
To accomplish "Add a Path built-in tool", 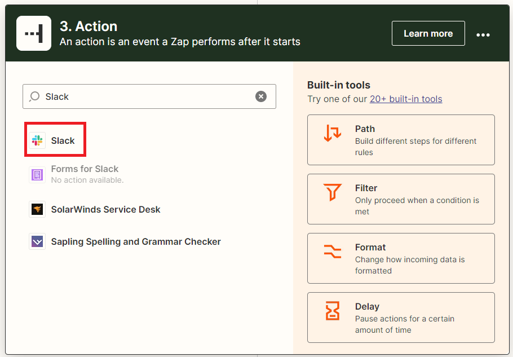I will pyautogui.click(x=401, y=140).
